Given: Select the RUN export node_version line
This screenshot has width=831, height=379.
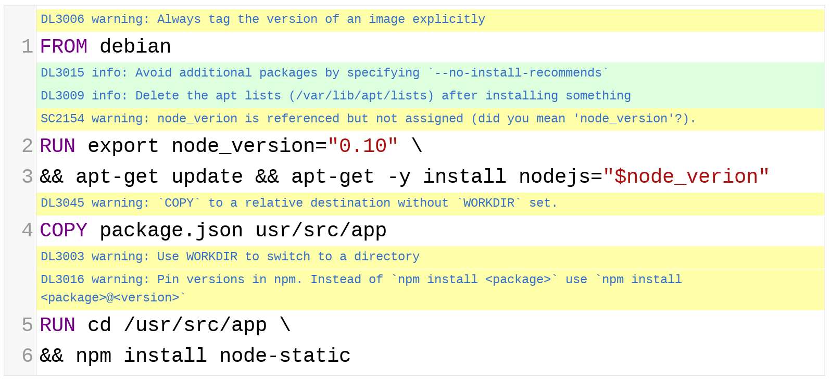Looking at the screenshot, I should tap(430, 146).
